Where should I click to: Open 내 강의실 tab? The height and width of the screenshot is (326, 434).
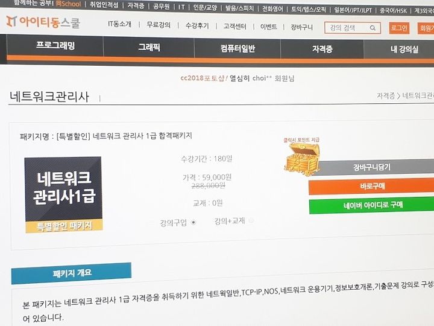point(404,50)
